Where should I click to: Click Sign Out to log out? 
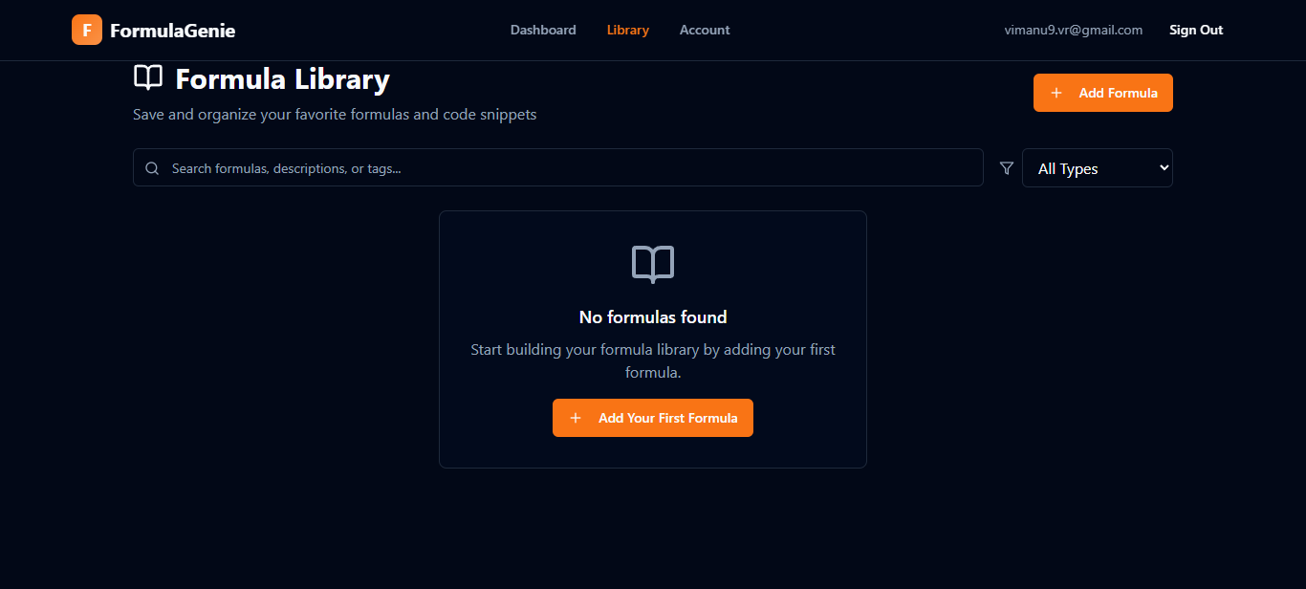[x=1195, y=30]
